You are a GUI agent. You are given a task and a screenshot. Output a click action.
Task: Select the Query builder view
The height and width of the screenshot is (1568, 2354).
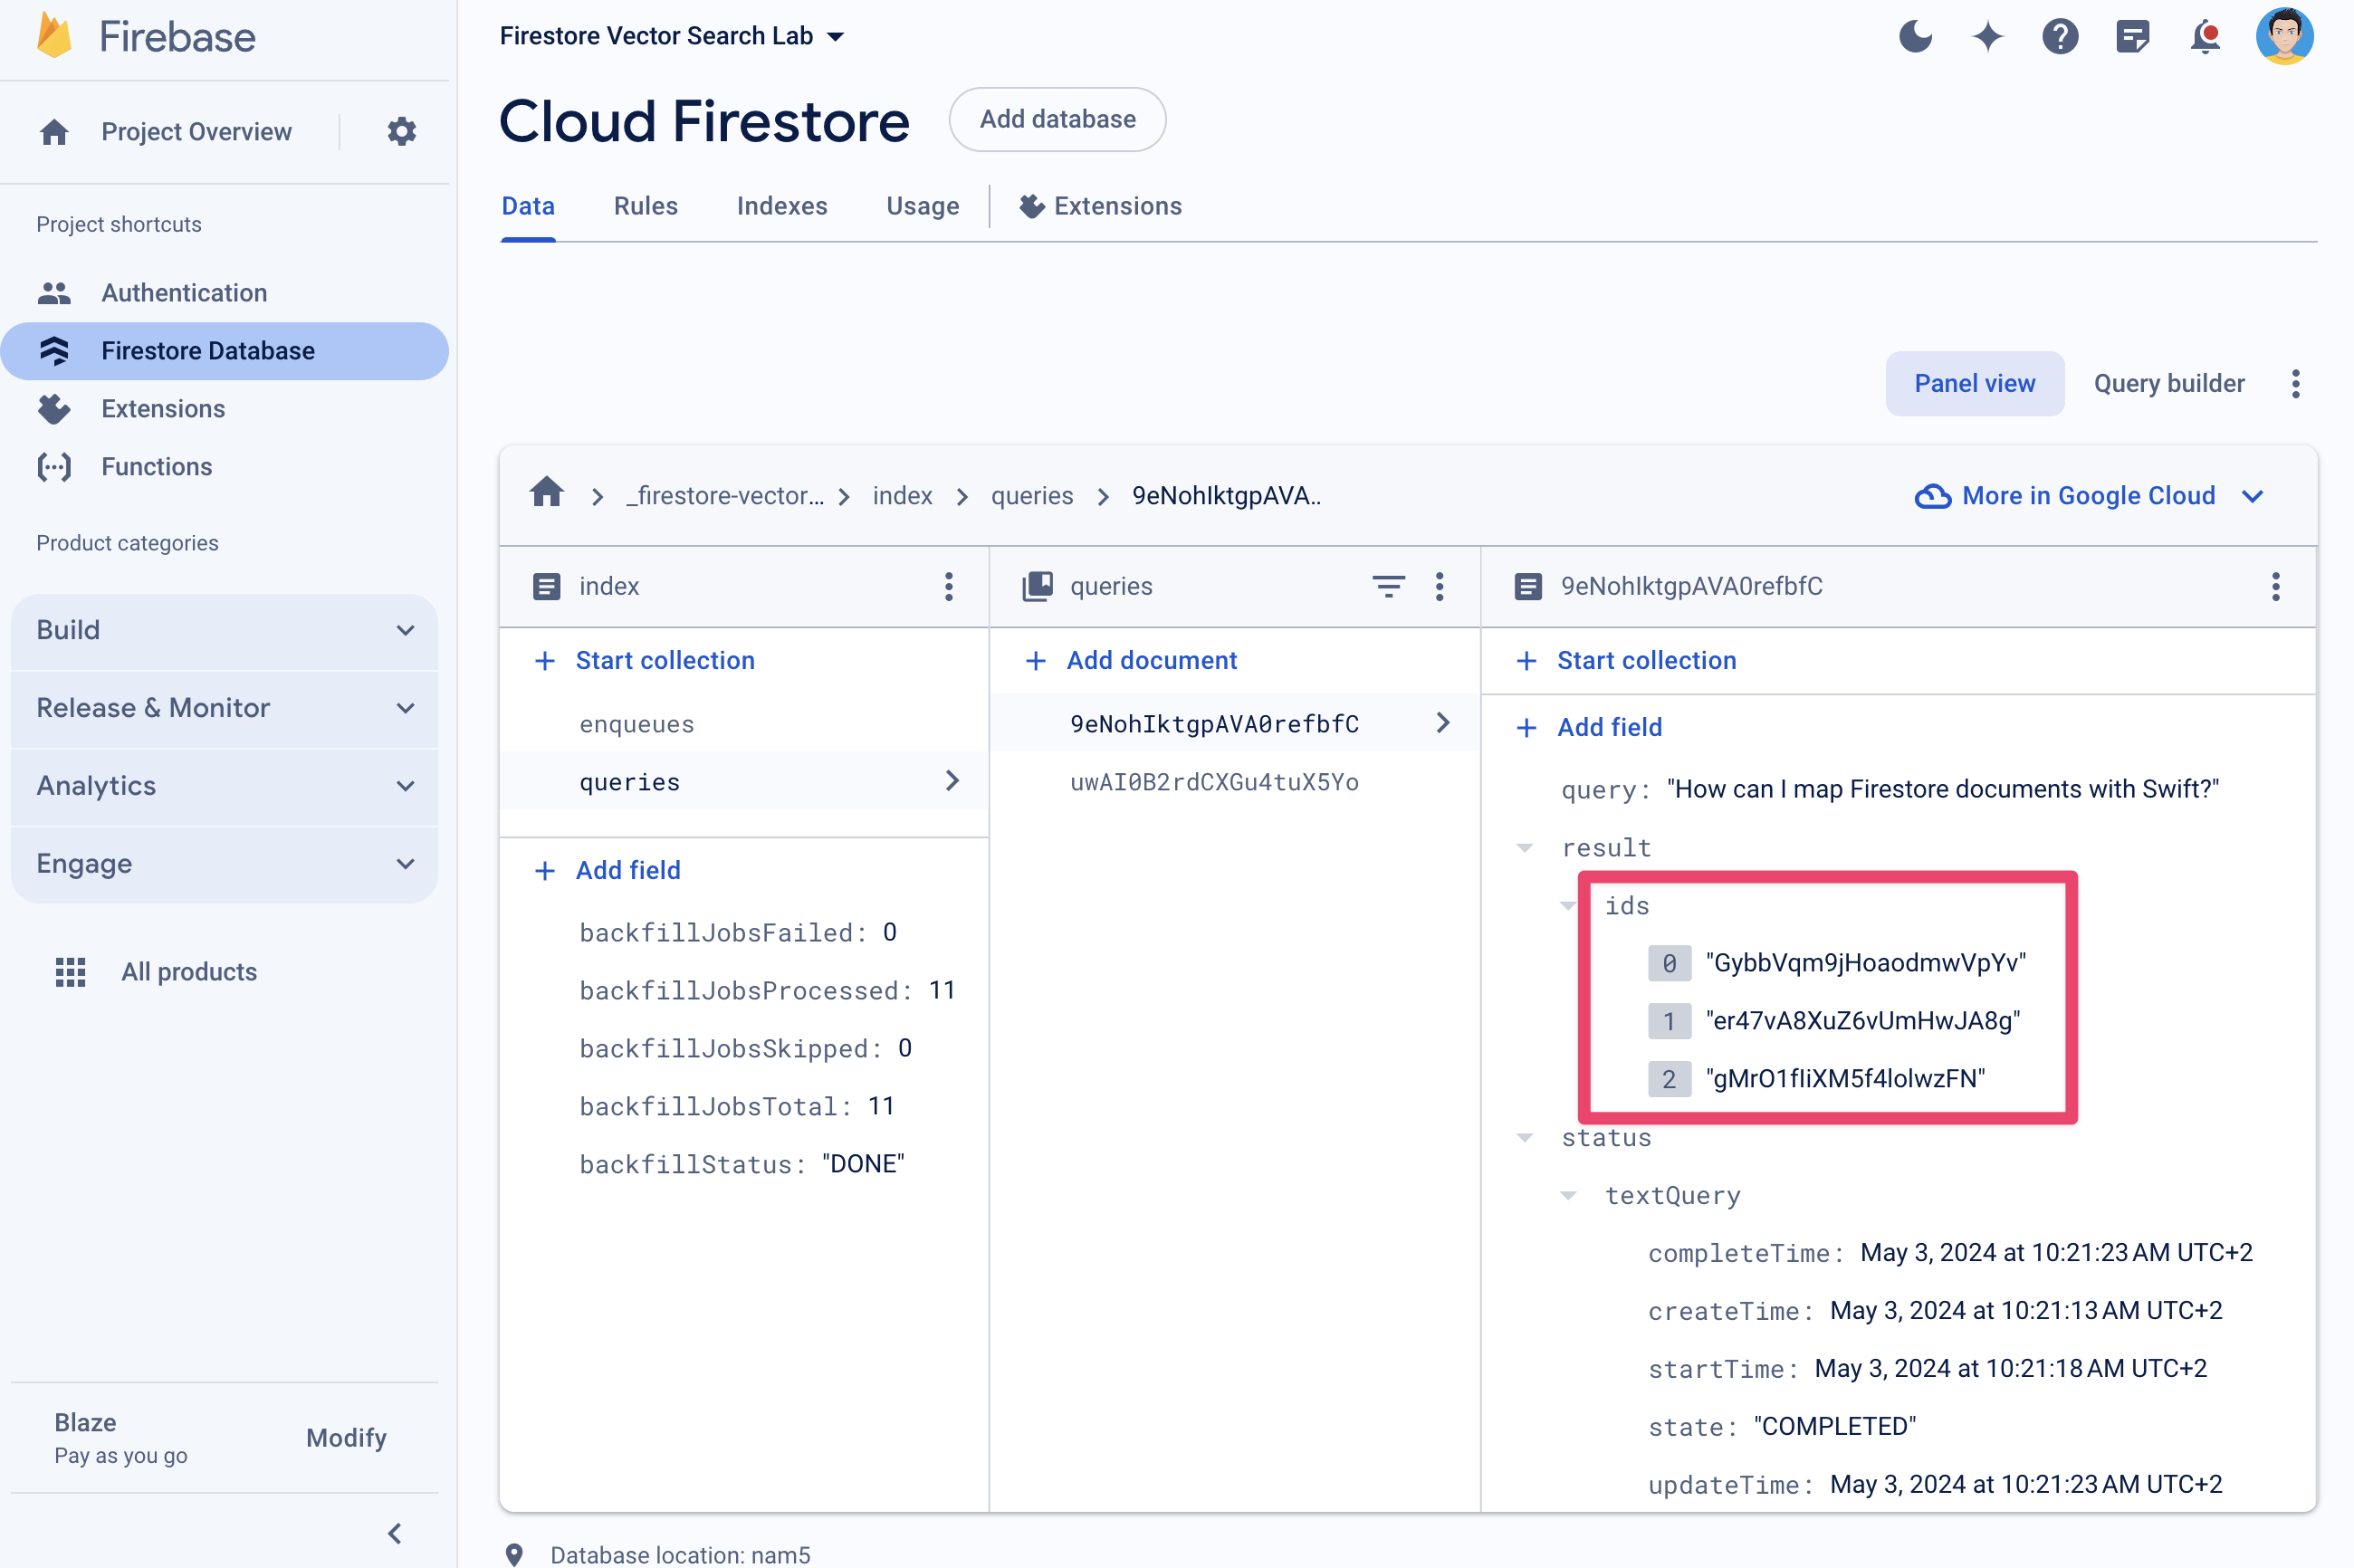click(2168, 383)
